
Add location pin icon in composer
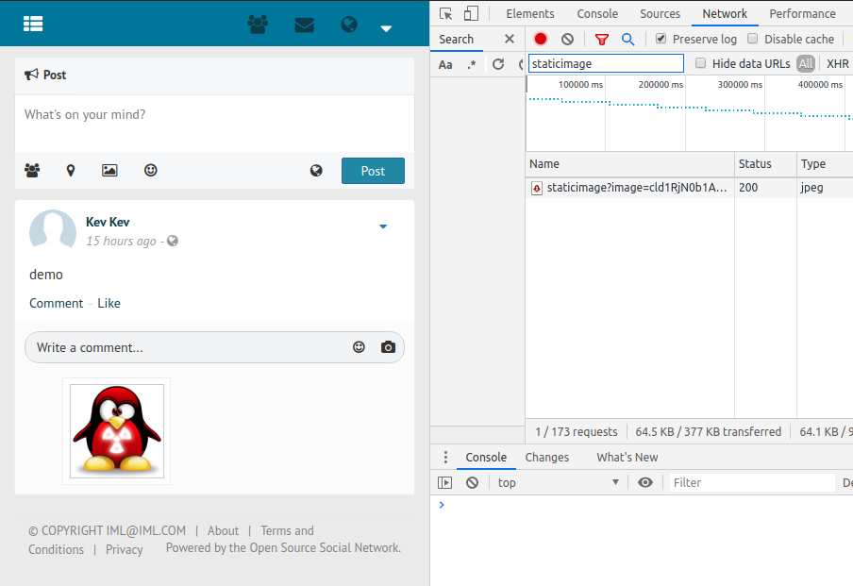(x=70, y=171)
